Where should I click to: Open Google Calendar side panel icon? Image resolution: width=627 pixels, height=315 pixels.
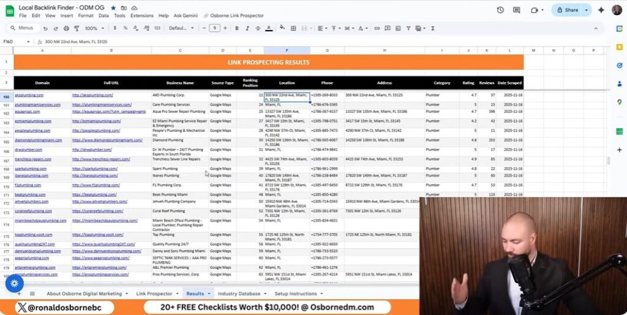[620, 28]
